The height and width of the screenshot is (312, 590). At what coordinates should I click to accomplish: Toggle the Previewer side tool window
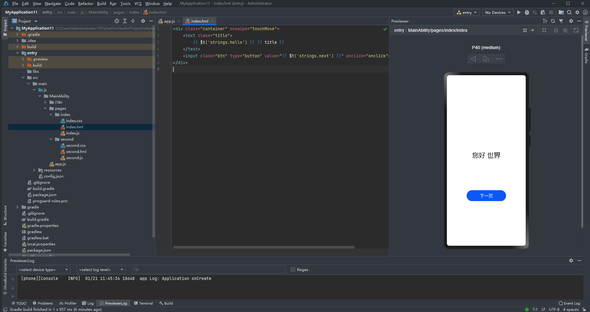586,30
